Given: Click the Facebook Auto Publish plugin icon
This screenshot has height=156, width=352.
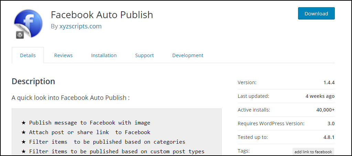Looking at the screenshot, I should click(28, 24).
